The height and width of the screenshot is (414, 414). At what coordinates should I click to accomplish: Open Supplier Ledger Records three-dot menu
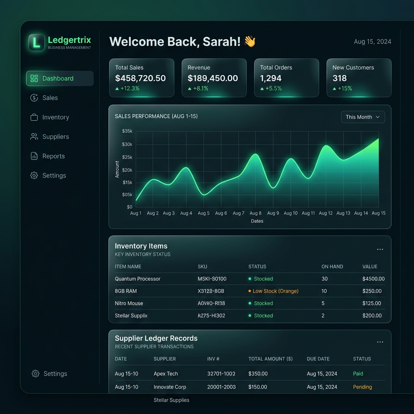(380, 342)
